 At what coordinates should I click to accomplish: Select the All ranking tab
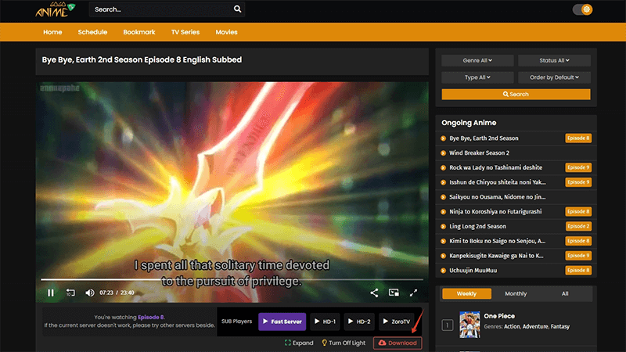[x=565, y=294]
